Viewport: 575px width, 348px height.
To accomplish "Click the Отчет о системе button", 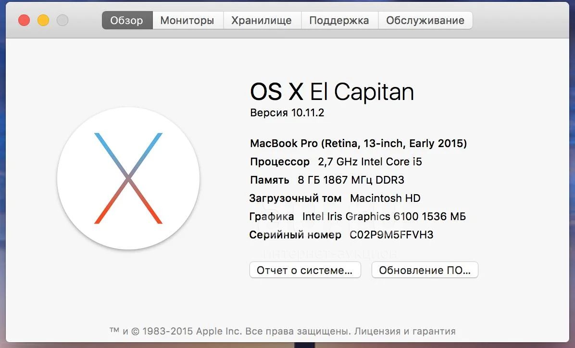I will click(x=305, y=270).
